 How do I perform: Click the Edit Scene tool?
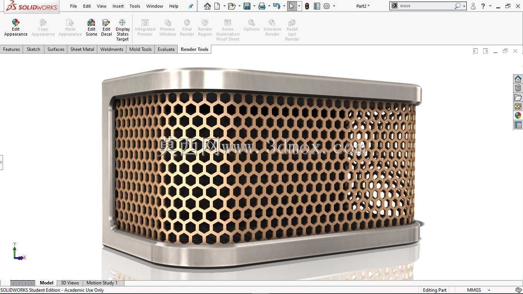91,28
